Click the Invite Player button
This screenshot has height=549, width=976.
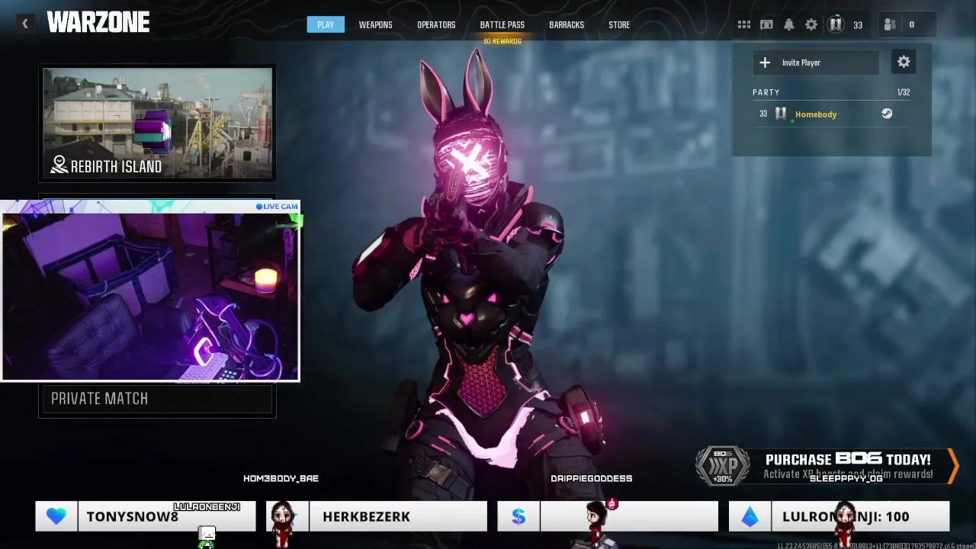[x=816, y=63]
